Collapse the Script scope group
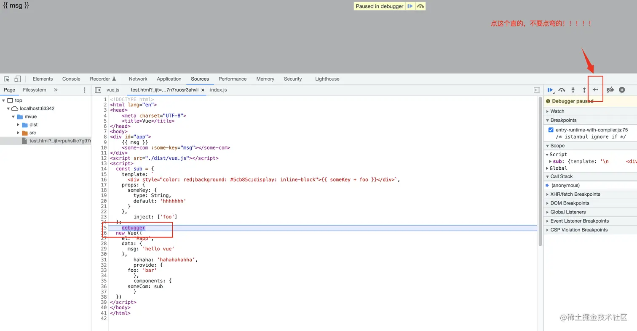 click(x=559, y=155)
